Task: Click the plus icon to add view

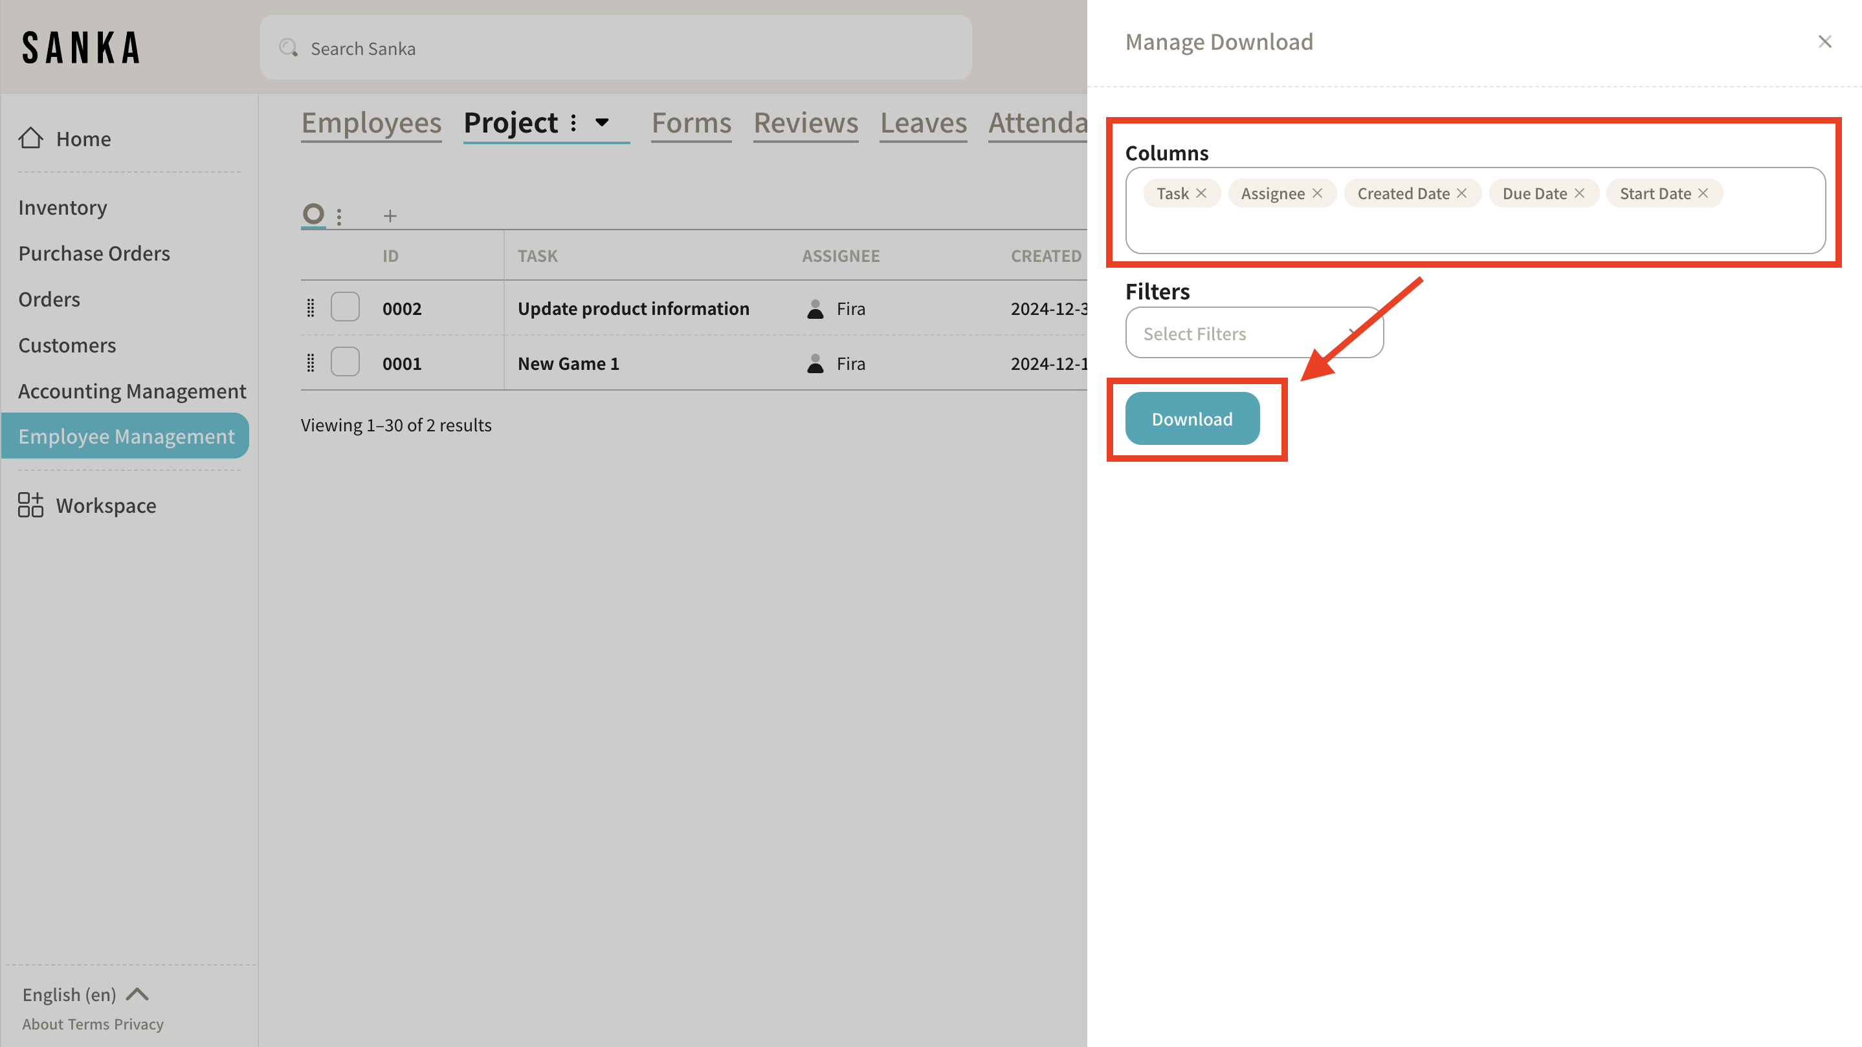Action: 390,216
